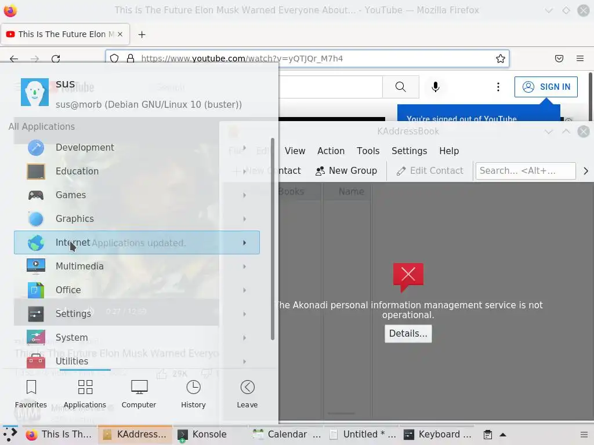
Task: Open the Leave tab in launcher
Action: click(247, 394)
